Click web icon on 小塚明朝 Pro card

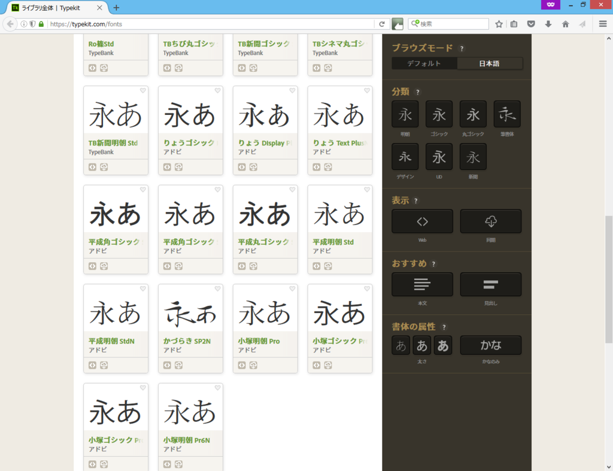tap(242, 366)
